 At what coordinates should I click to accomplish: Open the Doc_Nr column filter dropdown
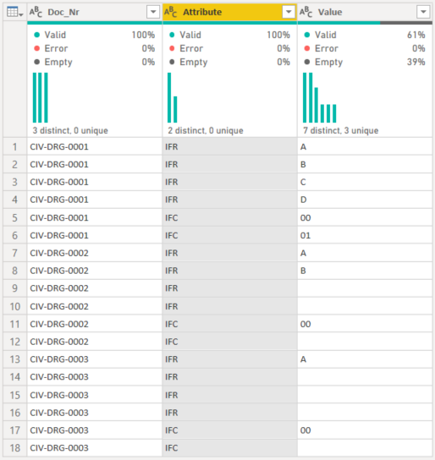pyautogui.click(x=153, y=12)
